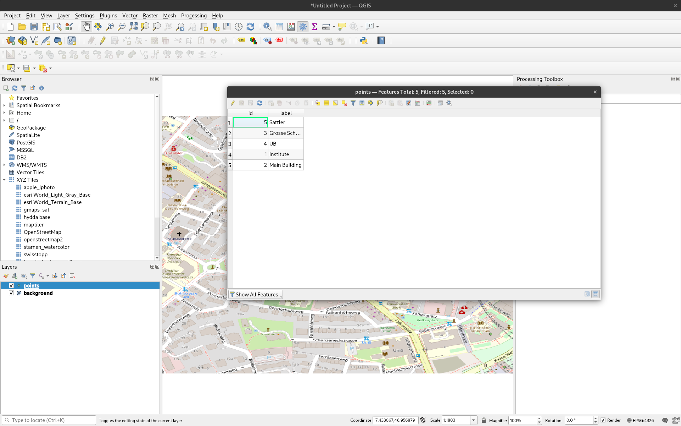Open the Python Console icon
This screenshot has height=426, width=681.
(x=364, y=40)
